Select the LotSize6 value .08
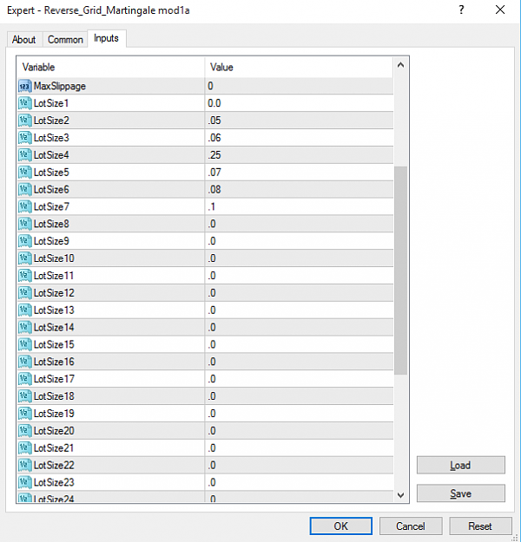The height and width of the screenshot is (542, 521). coord(299,189)
